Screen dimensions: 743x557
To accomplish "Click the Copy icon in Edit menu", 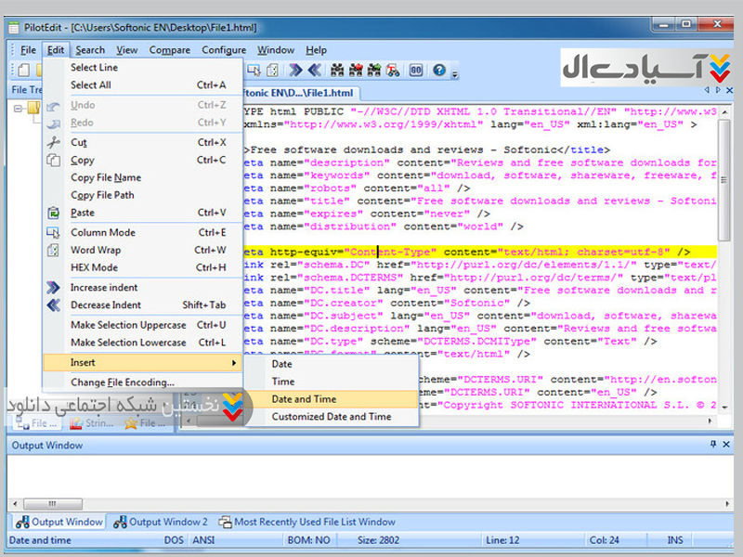I will (54, 161).
